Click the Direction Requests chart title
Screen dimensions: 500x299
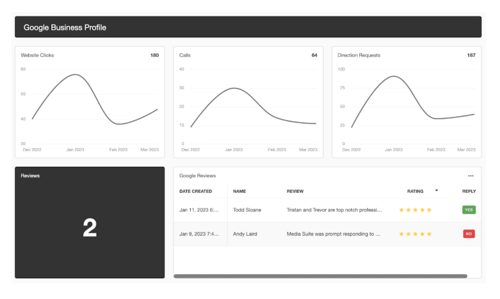359,55
